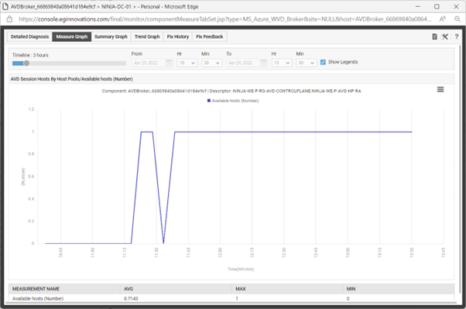The width and height of the screenshot is (466, 309).
Task: Click the zoom magnifier icon in address bar
Action: pos(457,19)
